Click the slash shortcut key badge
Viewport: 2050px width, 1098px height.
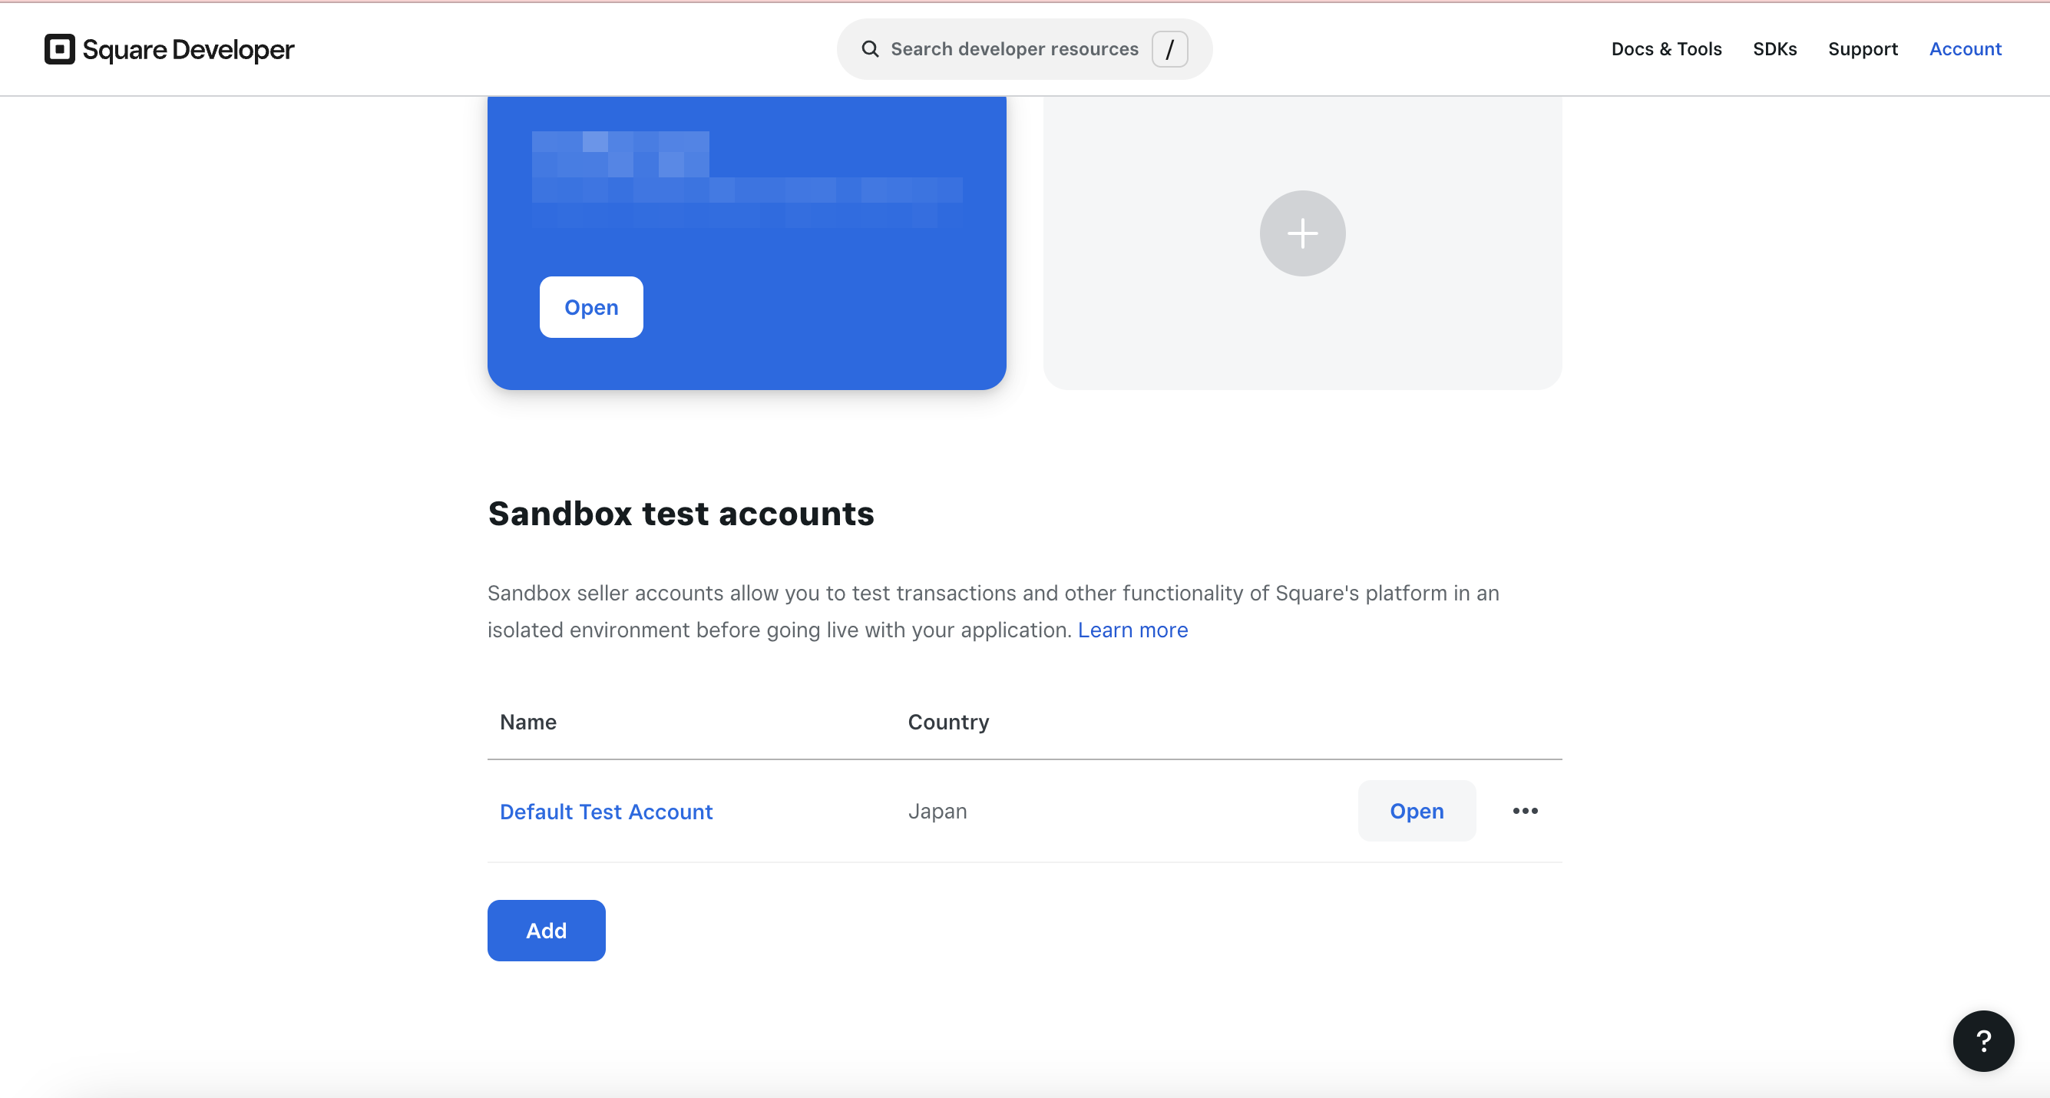1169,49
